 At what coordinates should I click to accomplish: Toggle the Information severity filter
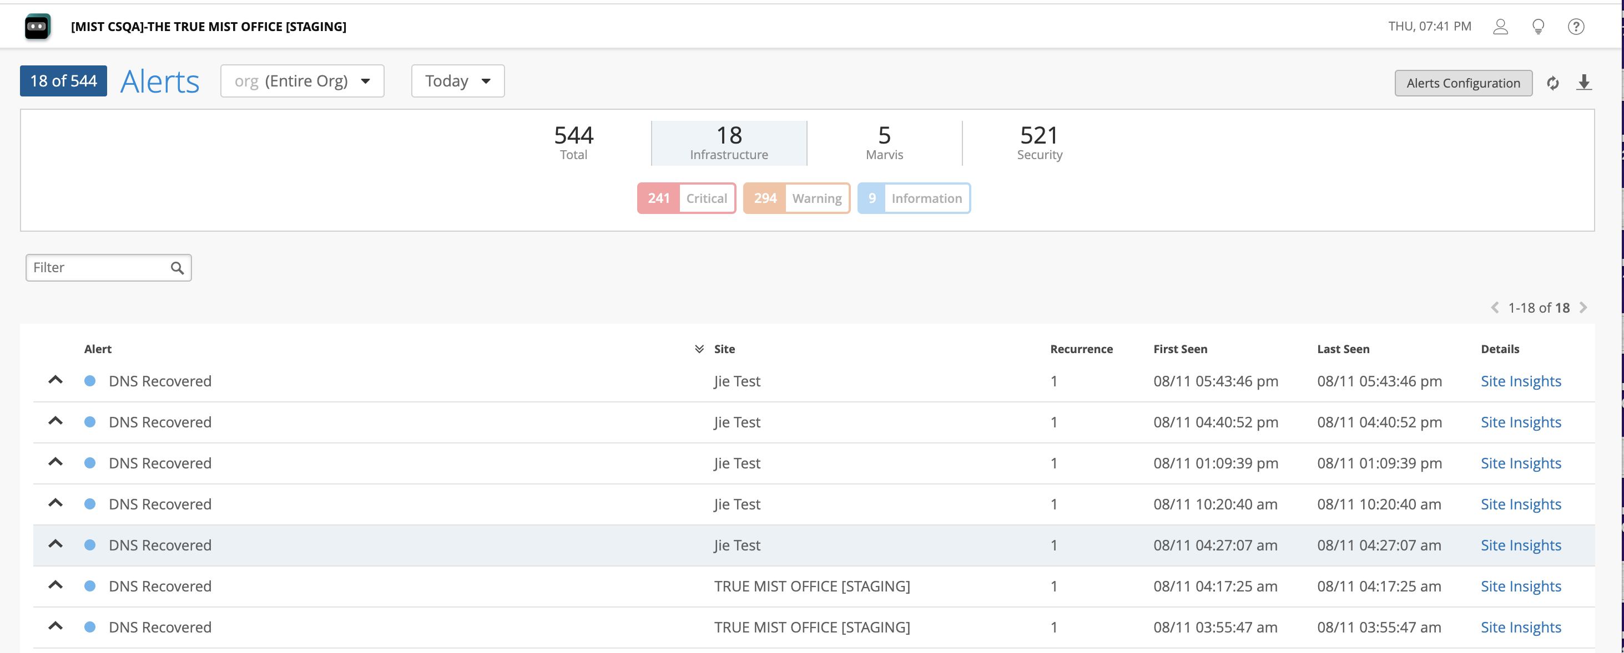click(x=914, y=198)
